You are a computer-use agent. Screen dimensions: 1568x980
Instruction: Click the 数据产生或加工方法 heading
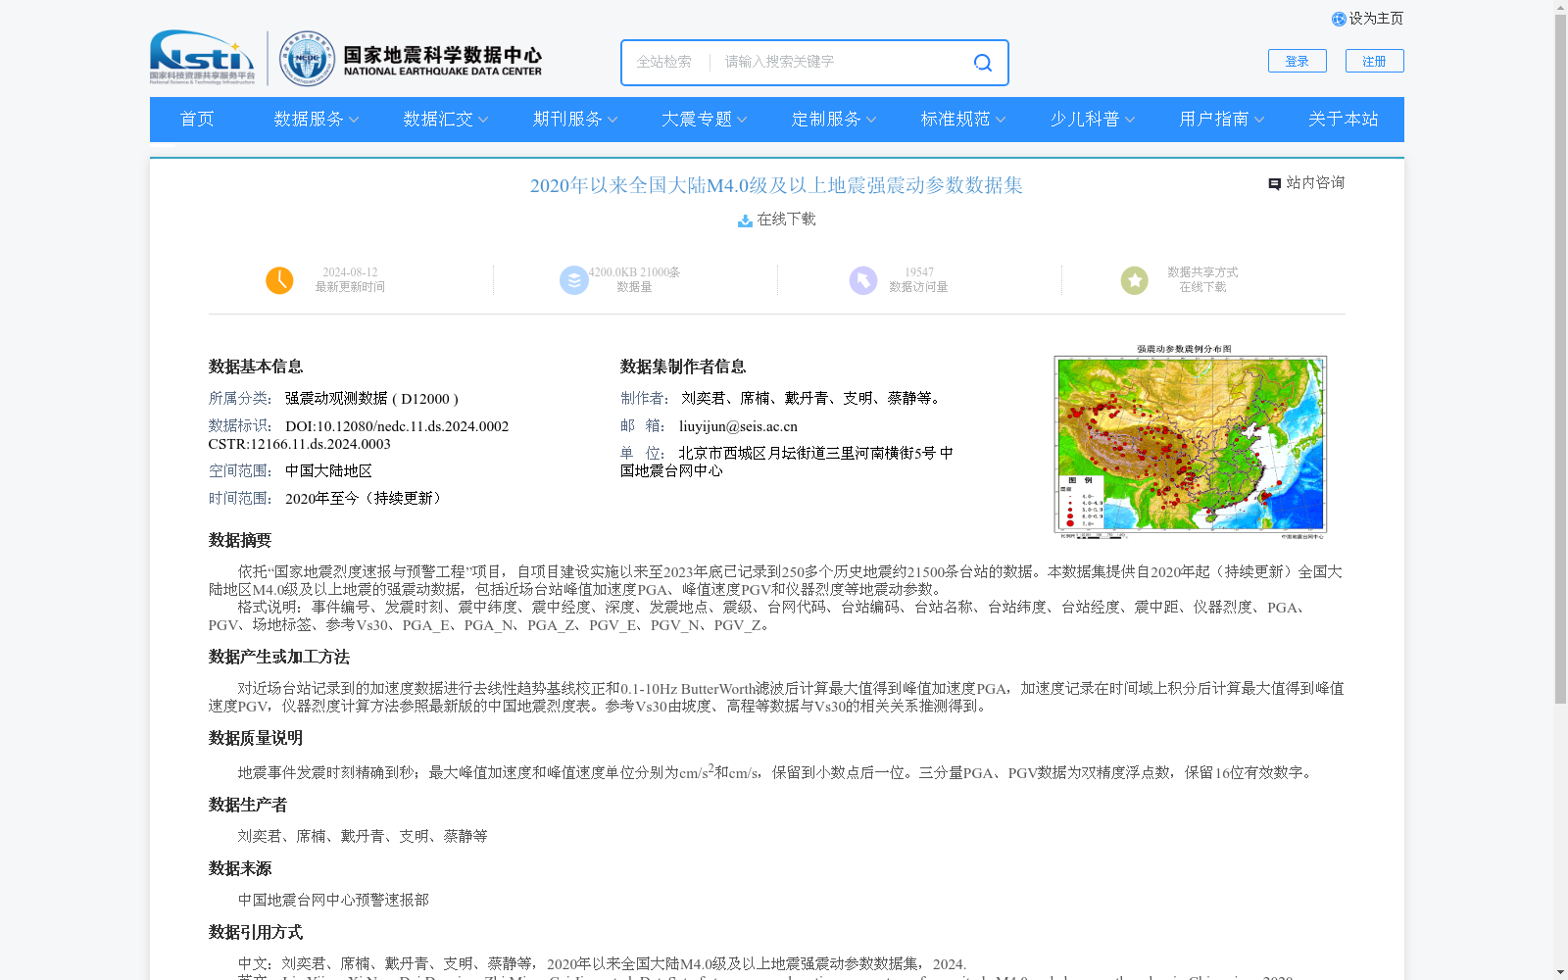[279, 658]
